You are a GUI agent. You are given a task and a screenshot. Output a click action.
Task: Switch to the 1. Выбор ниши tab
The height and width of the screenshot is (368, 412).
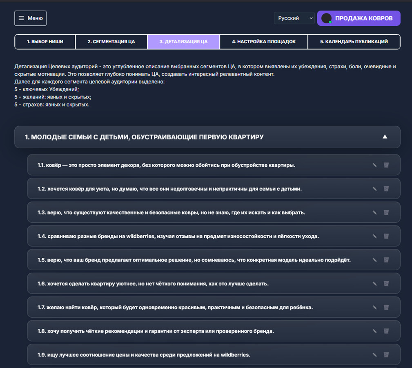click(45, 42)
